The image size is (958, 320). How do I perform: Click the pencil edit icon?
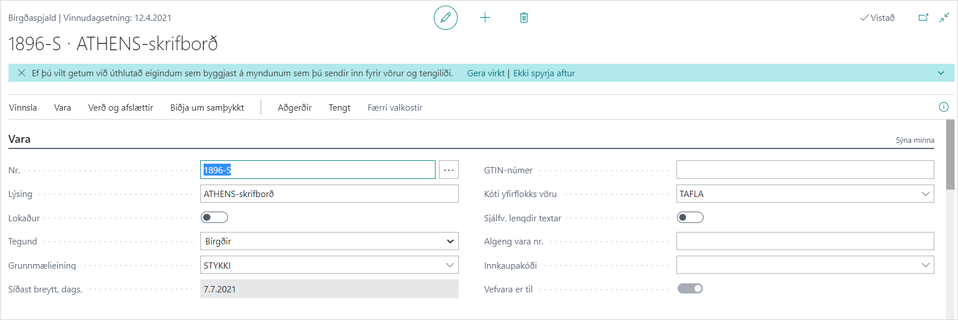(445, 18)
